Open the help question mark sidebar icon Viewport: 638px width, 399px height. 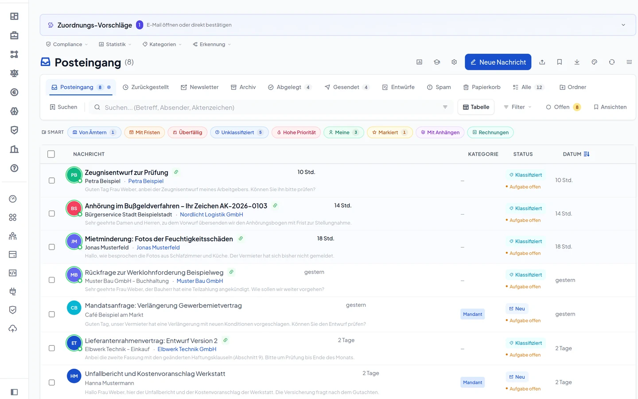click(14, 168)
